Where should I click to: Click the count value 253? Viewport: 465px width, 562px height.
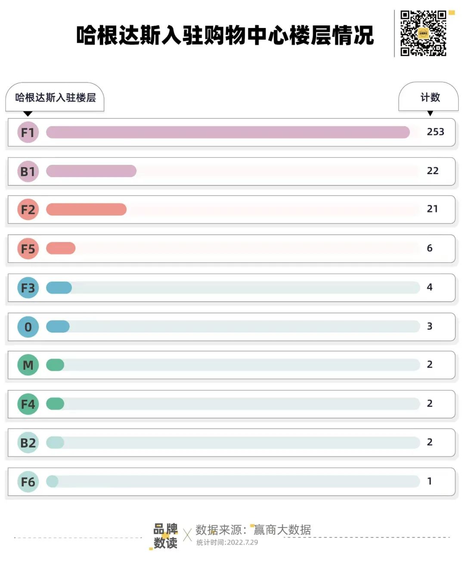point(435,132)
